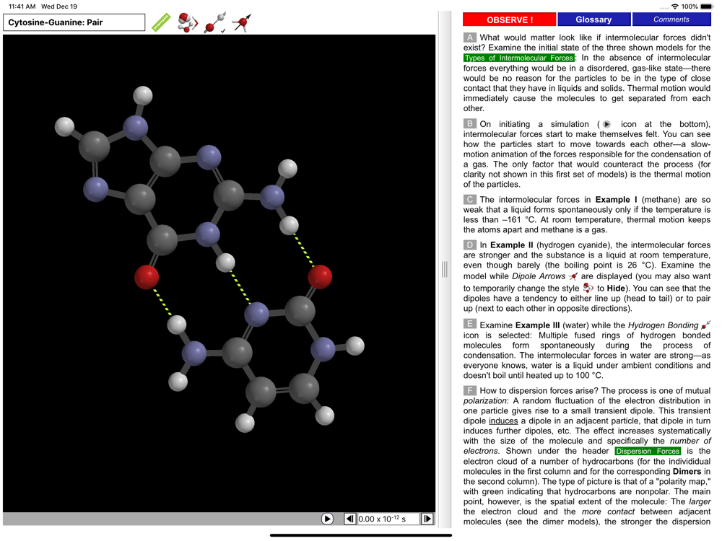Open the Dispersion Forces link
This screenshot has width=722, height=541.
coord(647,451)
